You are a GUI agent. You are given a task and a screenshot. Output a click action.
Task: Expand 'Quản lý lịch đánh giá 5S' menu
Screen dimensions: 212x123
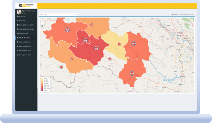click(x=26, y=25)
